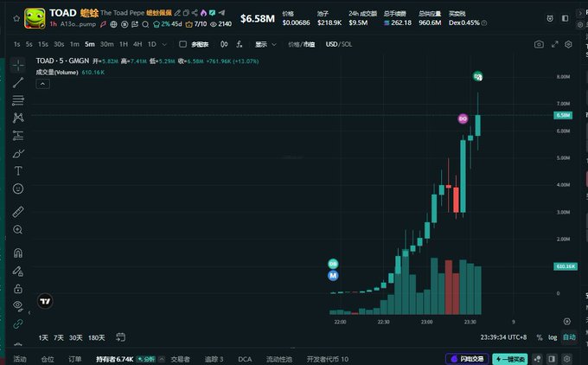Toggle magnet snap mode
This screenshot has width=588, height=365.
18,253
